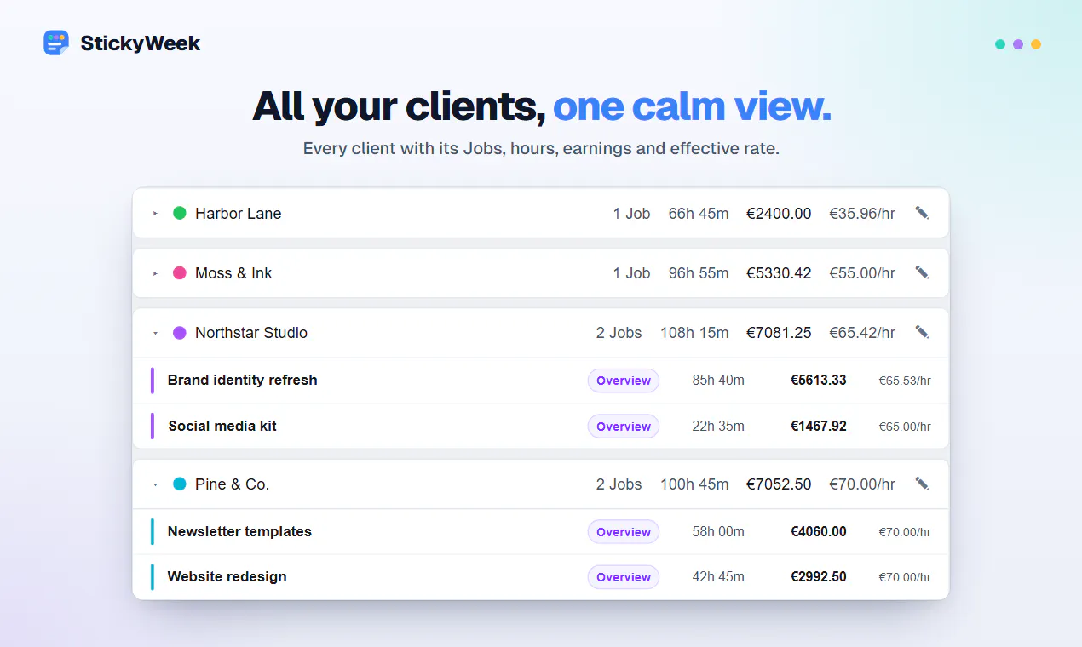Click the StickyWeek brand name
The height and width of the screenshot is (647, 1082).
(x=141, y=43)
